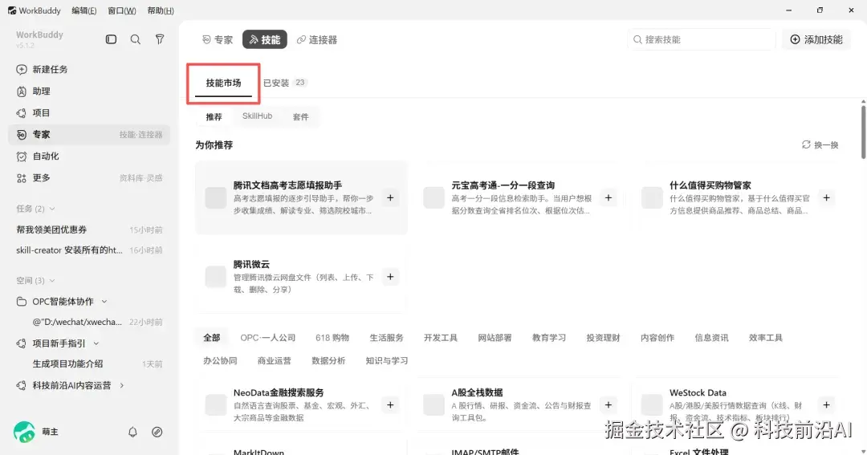Filter by 全部 category

(x=212, y=338)
